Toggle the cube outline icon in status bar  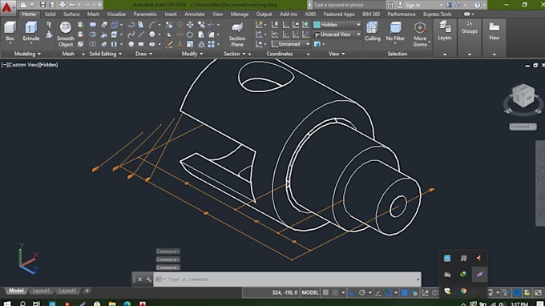point(435,293)
